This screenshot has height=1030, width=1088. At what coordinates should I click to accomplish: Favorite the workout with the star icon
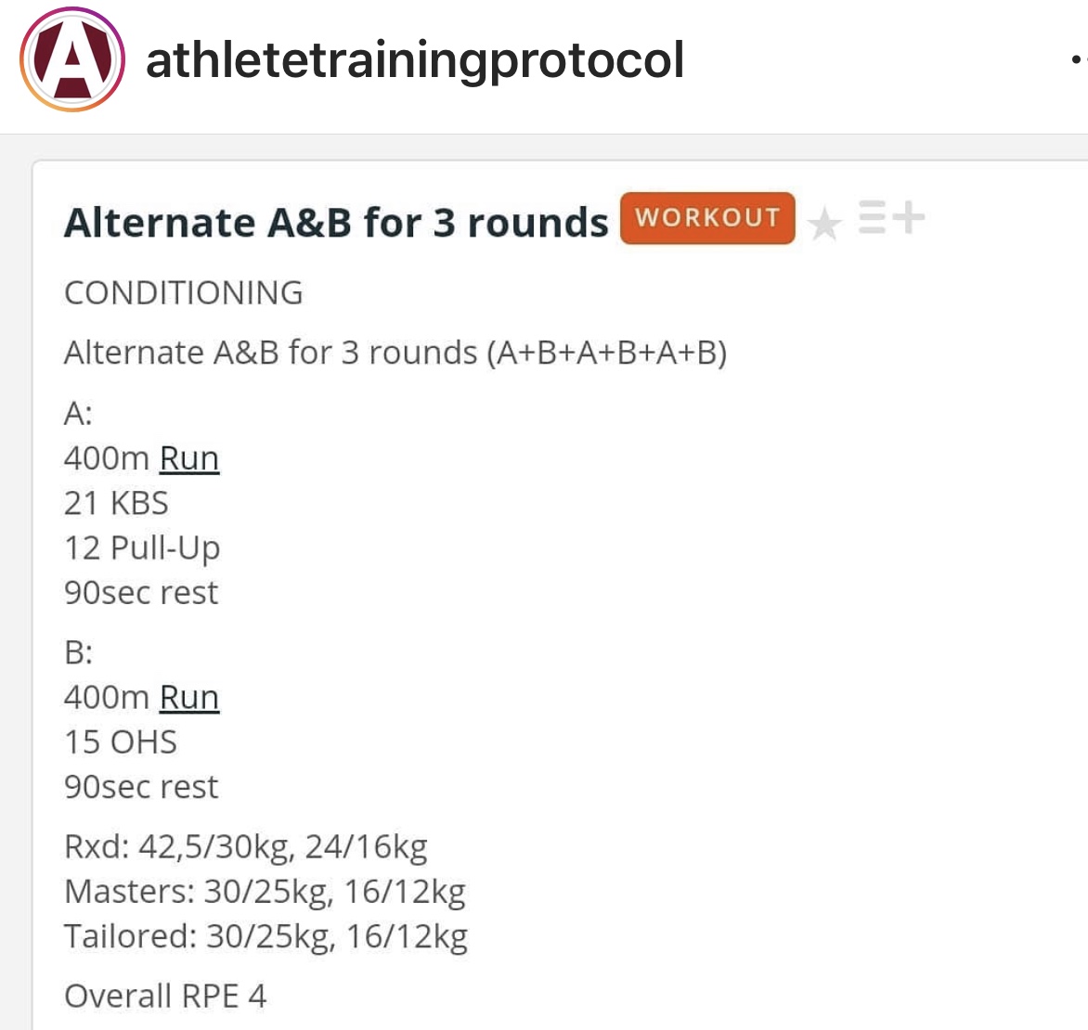tap(824, 224)
